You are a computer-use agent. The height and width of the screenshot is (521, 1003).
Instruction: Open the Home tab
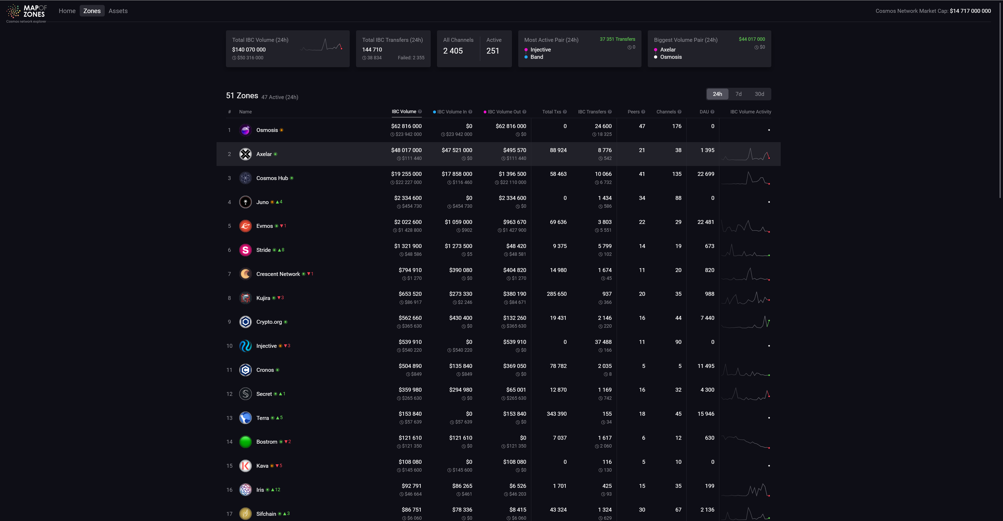[67, 11]
